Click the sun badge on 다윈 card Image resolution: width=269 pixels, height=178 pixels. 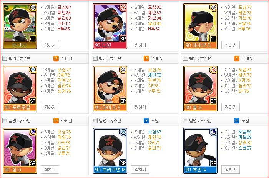click(123, 7)
